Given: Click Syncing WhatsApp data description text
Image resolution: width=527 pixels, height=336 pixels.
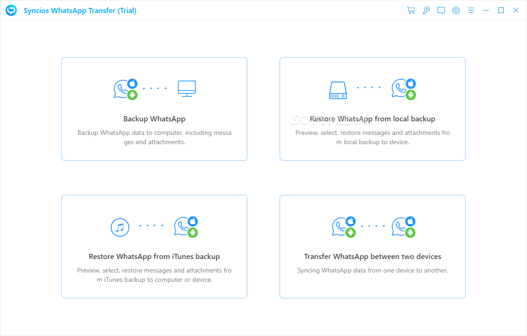Looking at the screenshot, I should (x=372, y=270).
